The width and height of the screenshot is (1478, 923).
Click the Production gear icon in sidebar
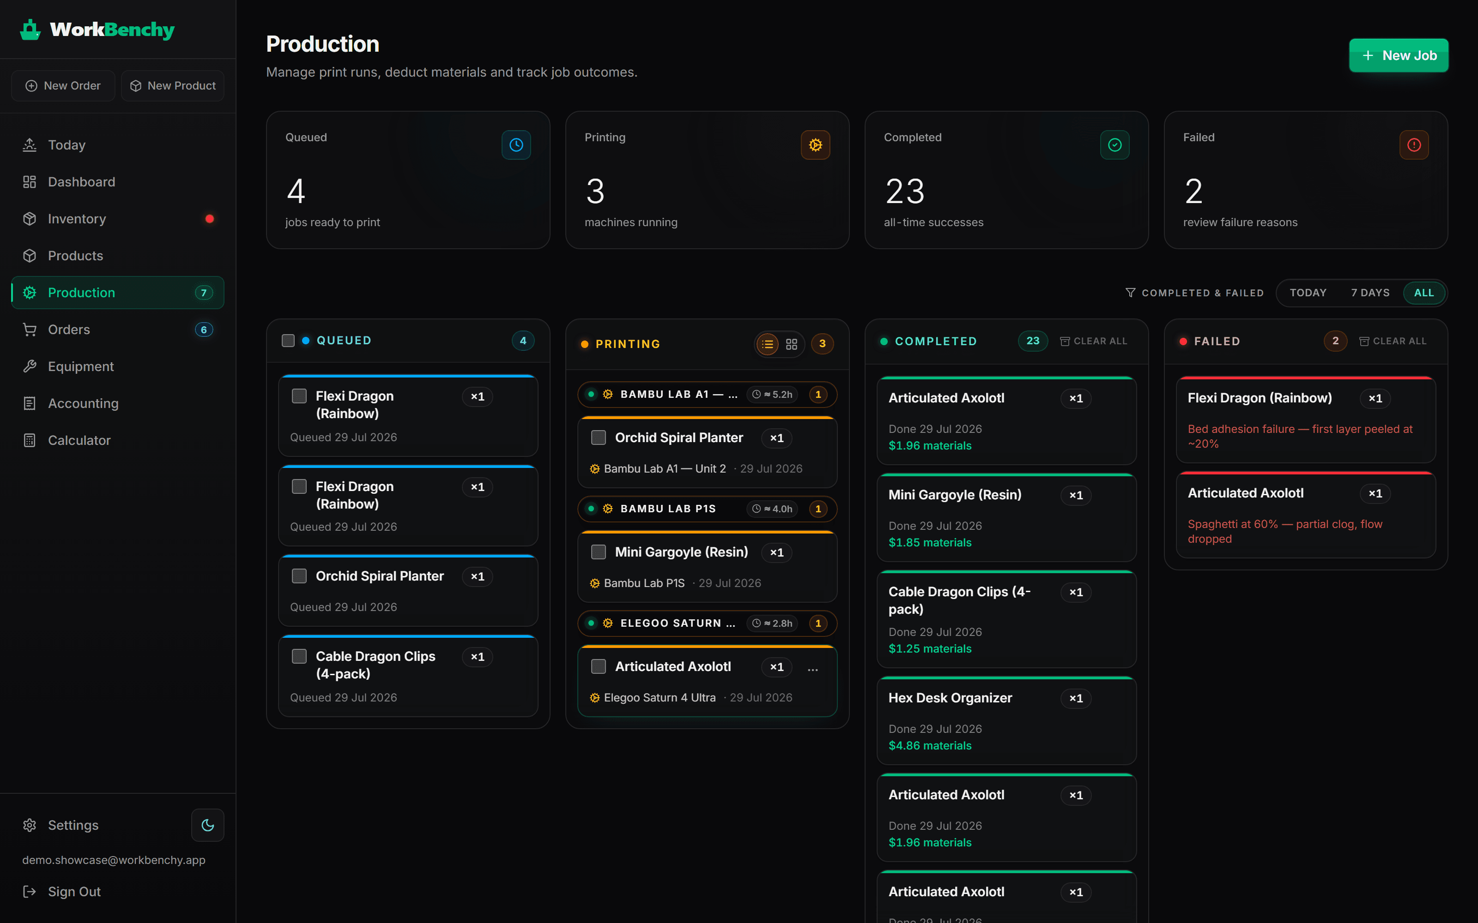point(29,293)
